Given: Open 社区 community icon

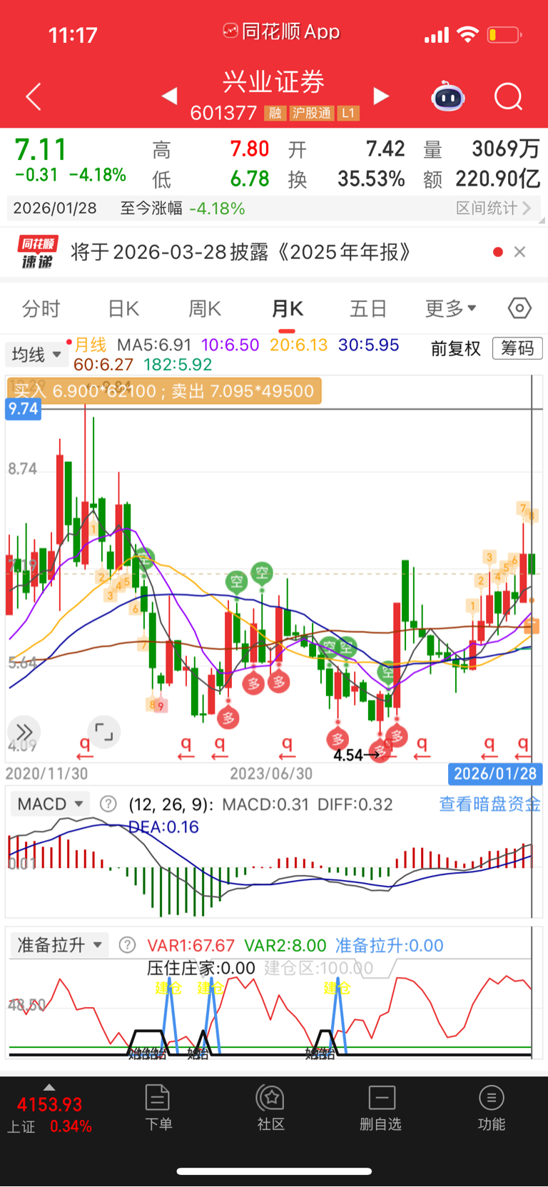Looking at the screenshot, I should [x=271, y=1107].
